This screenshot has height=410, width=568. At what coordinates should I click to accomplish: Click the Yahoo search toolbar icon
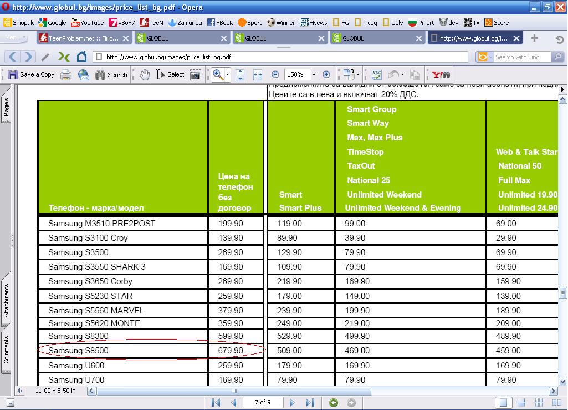[441, 75]
